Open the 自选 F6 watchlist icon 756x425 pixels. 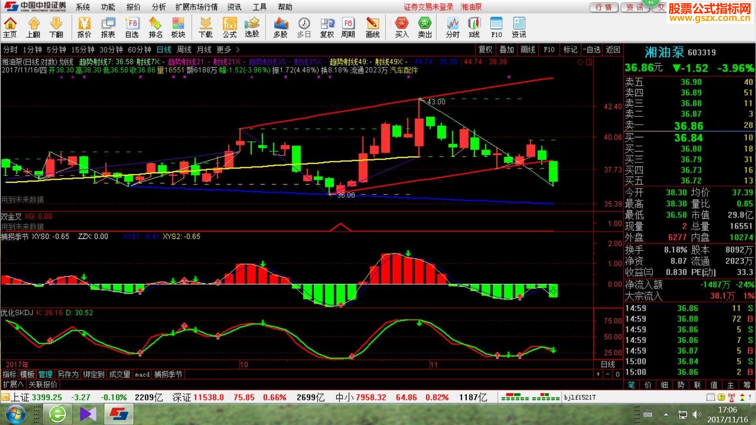coord(132,28)
